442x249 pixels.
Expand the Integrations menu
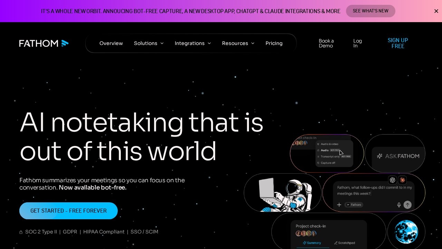193,43
